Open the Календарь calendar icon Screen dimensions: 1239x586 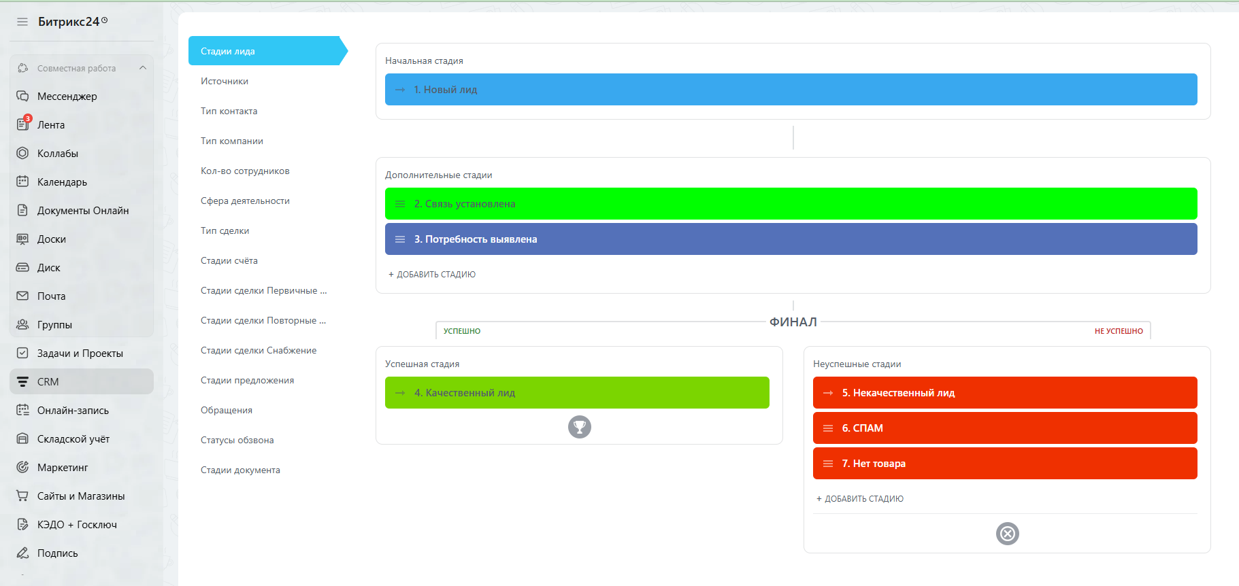pyautogui.click(x=22, y=182)
